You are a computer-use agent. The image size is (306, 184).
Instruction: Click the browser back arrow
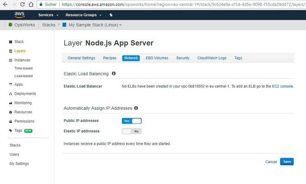click(x=5, y=4)
